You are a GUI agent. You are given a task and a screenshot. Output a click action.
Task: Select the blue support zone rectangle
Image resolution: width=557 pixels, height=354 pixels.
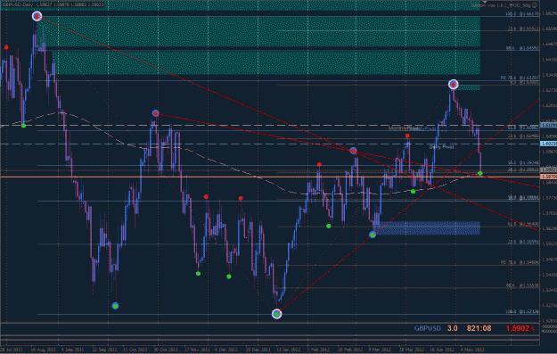[x=426, y=228]
